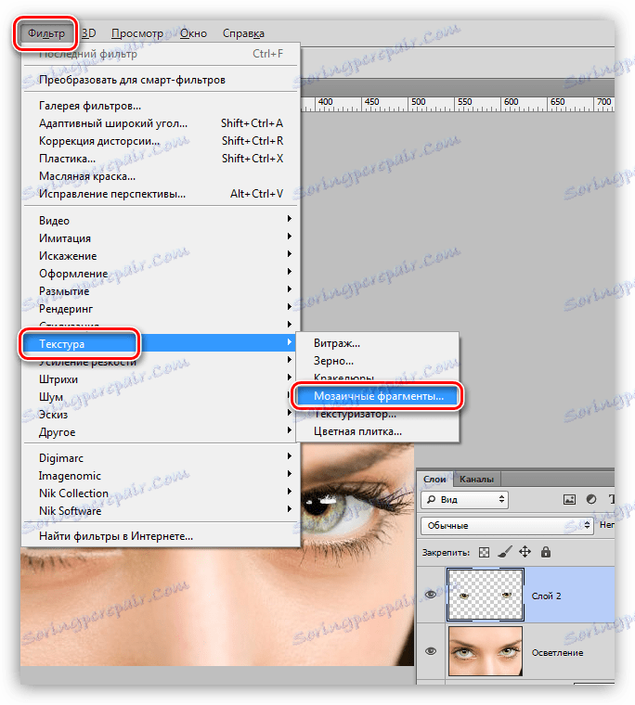Choose Найти фильтры в Интернете

pyautogui.click(x=161, y=536)
